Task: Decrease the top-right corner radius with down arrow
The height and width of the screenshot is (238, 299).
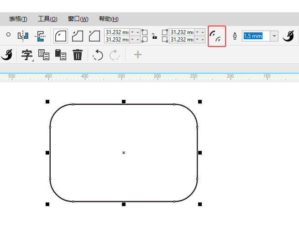Action: click(197, 32)
